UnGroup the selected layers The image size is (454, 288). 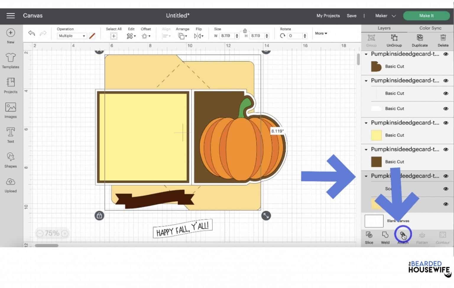coord(394,40)
